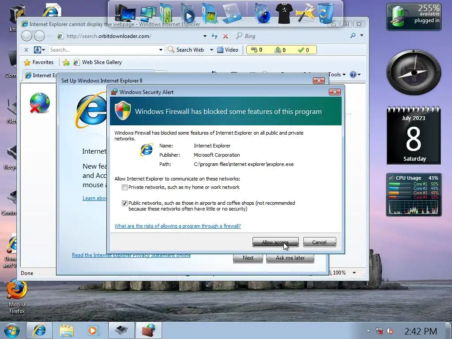This screenshot has width=452, height=339.
Task: Open Web Slice Gallery favorite
Action: [98, 62]
